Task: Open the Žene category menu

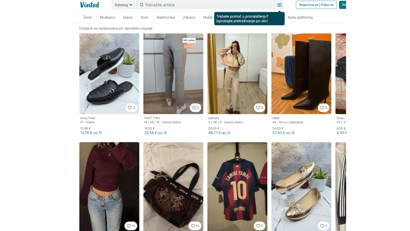Action: click(x=87, y=17)
